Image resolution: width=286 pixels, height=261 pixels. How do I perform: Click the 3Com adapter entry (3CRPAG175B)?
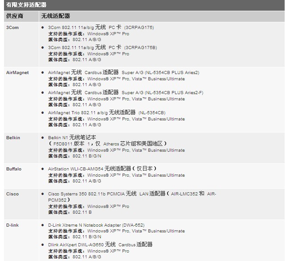pos(102,47)
